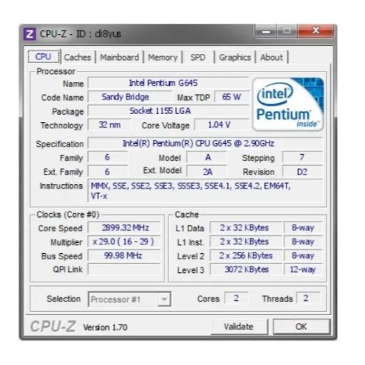Click the Threads count value
The height and width of the screenshot is (365, 365).
tap(308, 298)
